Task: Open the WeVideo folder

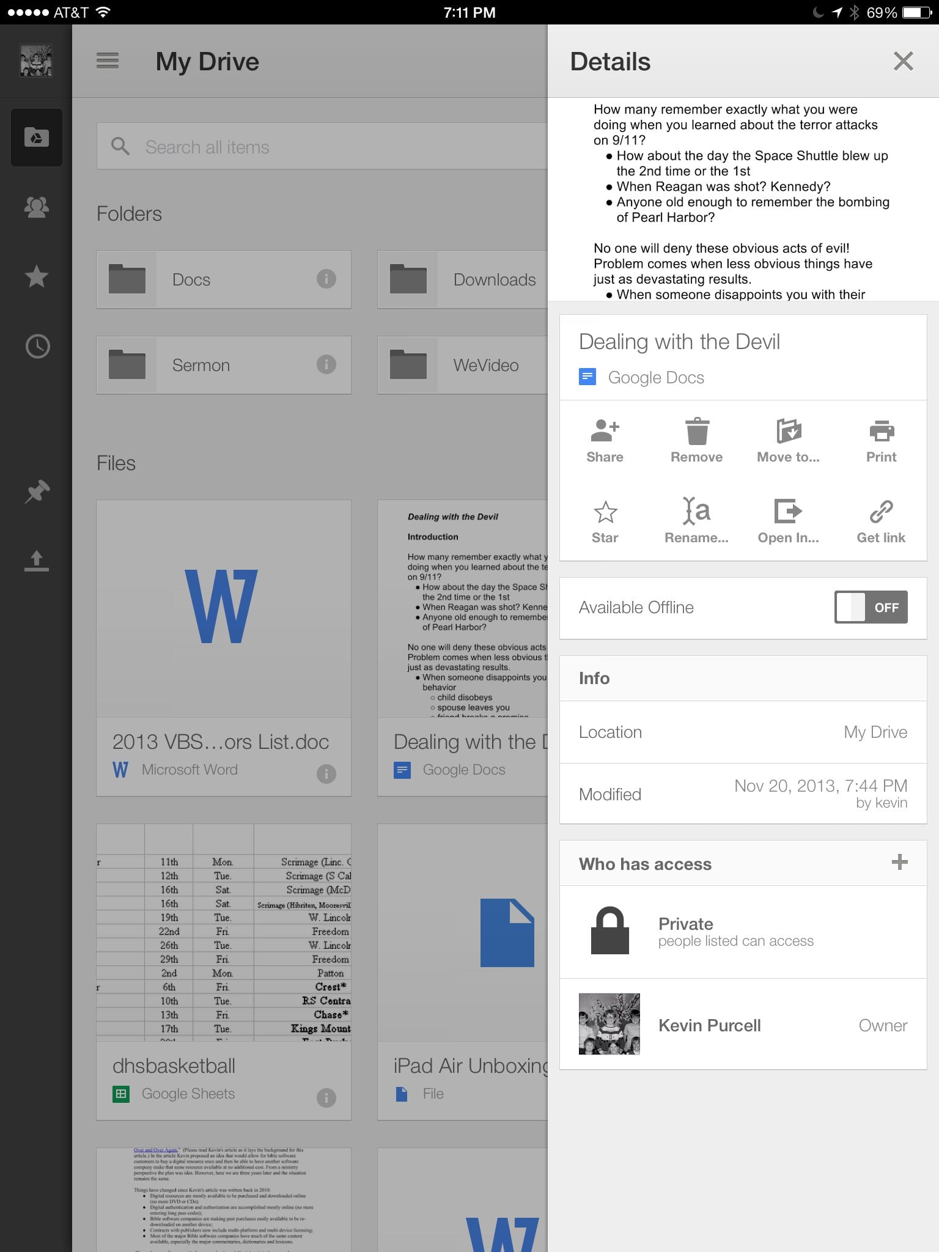Action: (463, 365)
